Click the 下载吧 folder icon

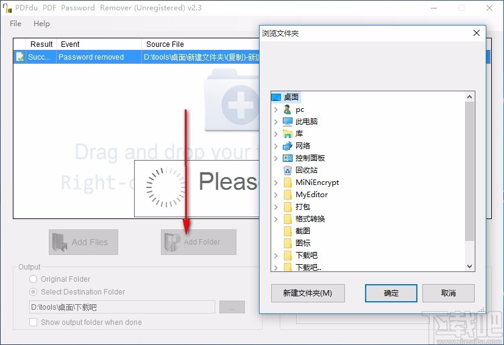tap(288, 255)
